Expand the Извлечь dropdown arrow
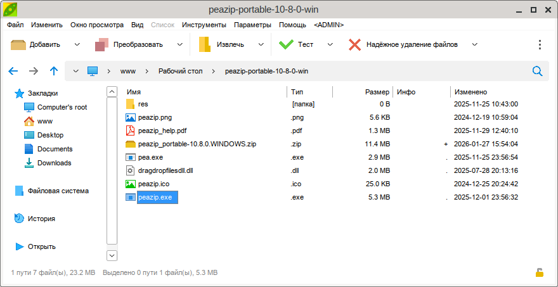Image resolution: width=558 pixels, height=287 pixels. coord(260,44)
